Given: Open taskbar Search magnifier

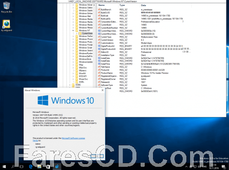Looking at the screenshot, I should tap(13, 167).
